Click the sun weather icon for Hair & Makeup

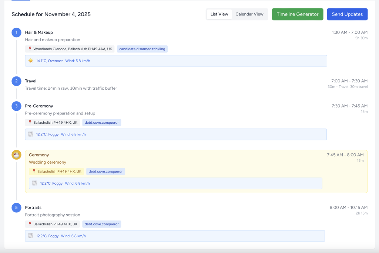point(31,61)
